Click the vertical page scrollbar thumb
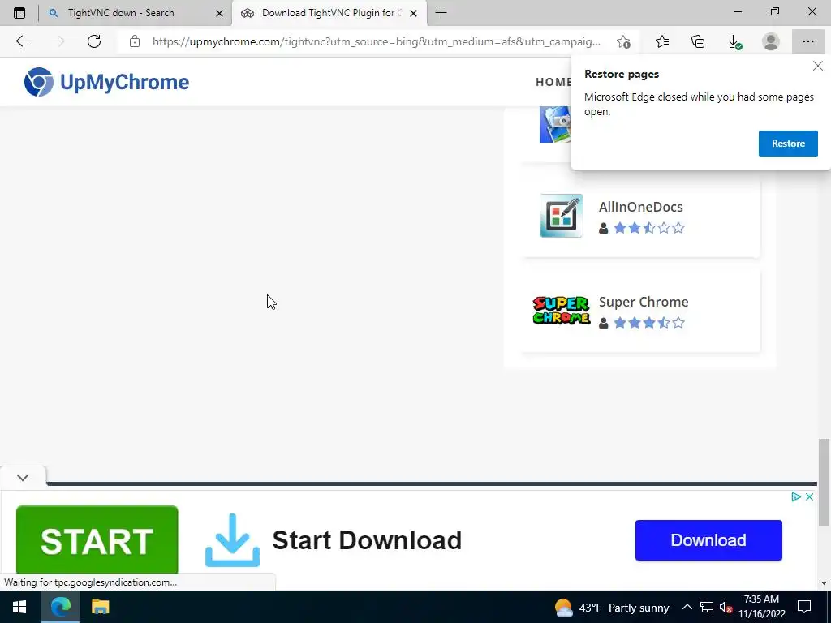831x623 pixels. pyautogui.click(x=824, y=482)
